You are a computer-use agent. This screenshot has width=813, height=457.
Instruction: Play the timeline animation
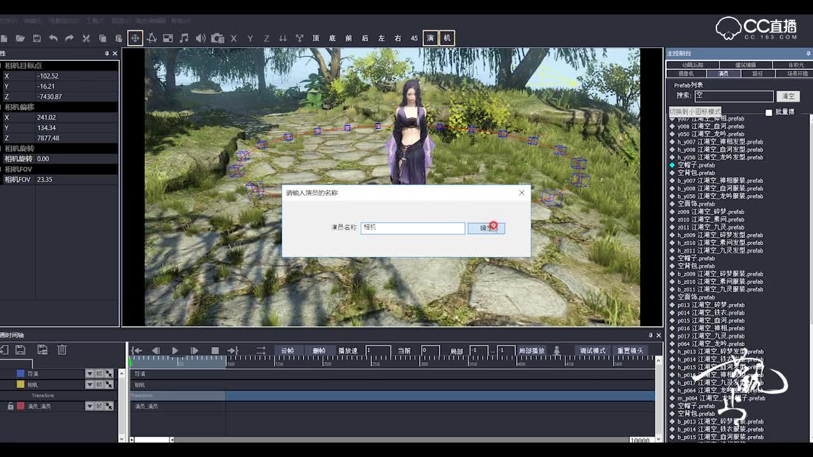coord(175,350)
